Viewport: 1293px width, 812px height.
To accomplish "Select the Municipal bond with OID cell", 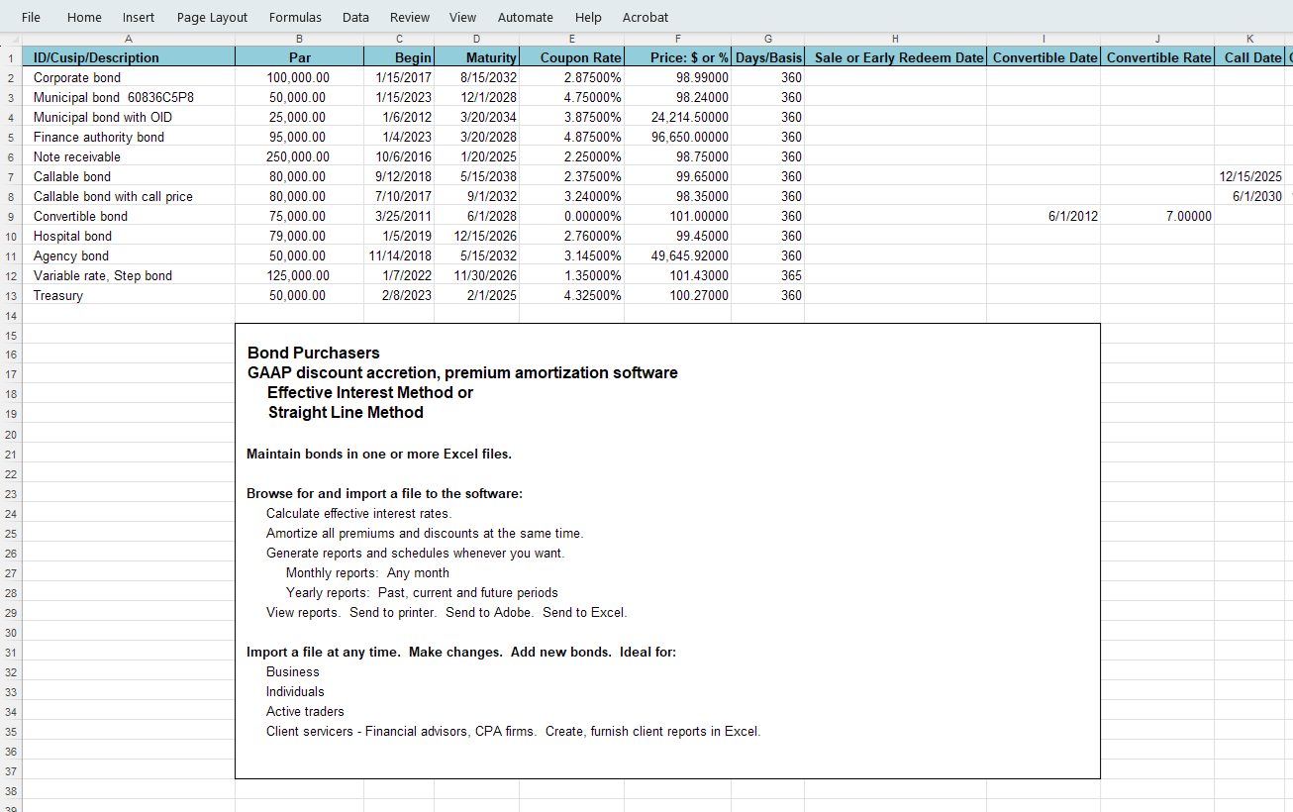I will (x=129, y=117).
